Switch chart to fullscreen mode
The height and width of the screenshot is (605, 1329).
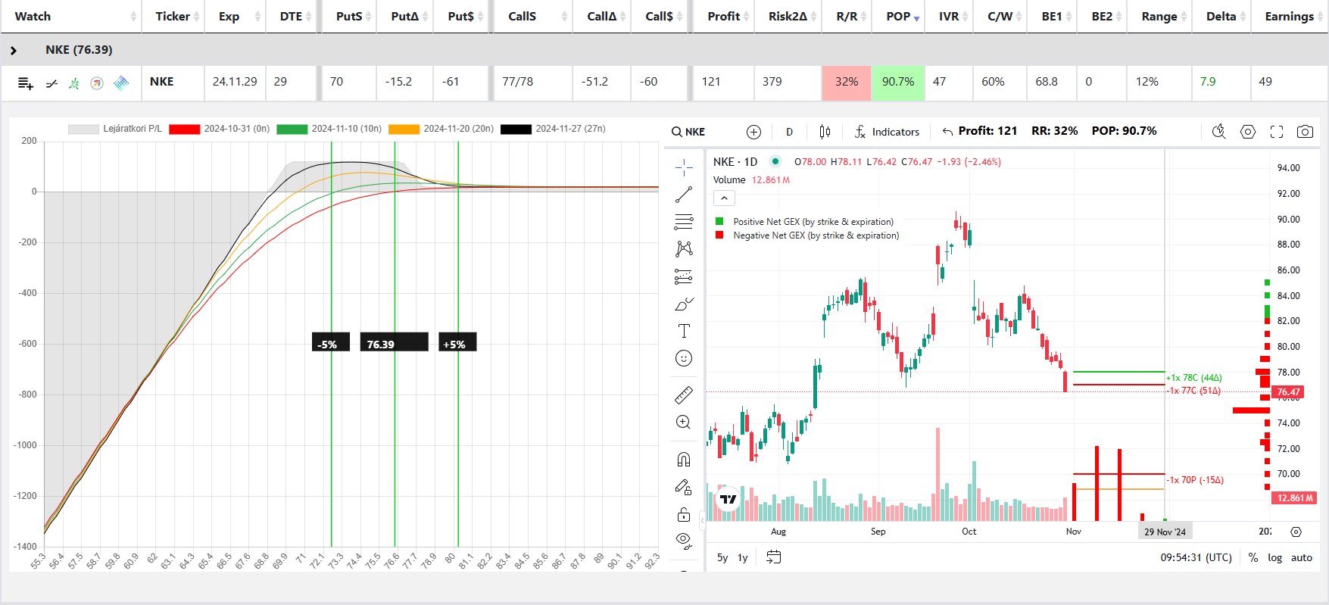(x=1277, y=132)
